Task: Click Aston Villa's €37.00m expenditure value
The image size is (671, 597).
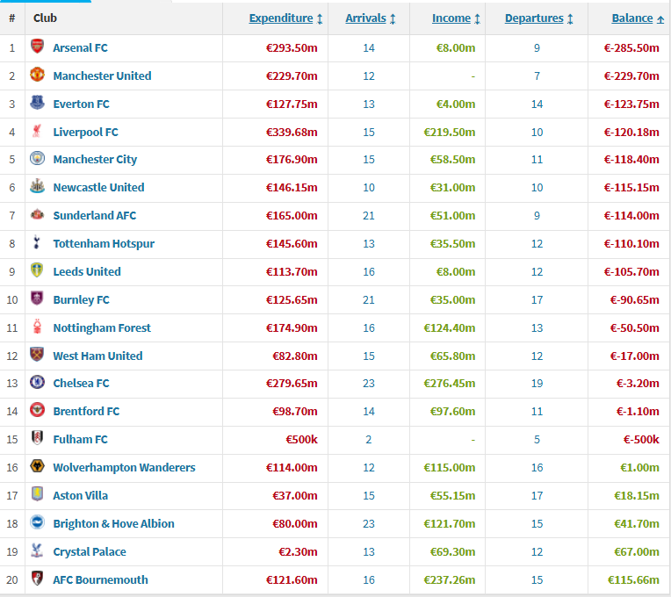Action: point(295,496)
